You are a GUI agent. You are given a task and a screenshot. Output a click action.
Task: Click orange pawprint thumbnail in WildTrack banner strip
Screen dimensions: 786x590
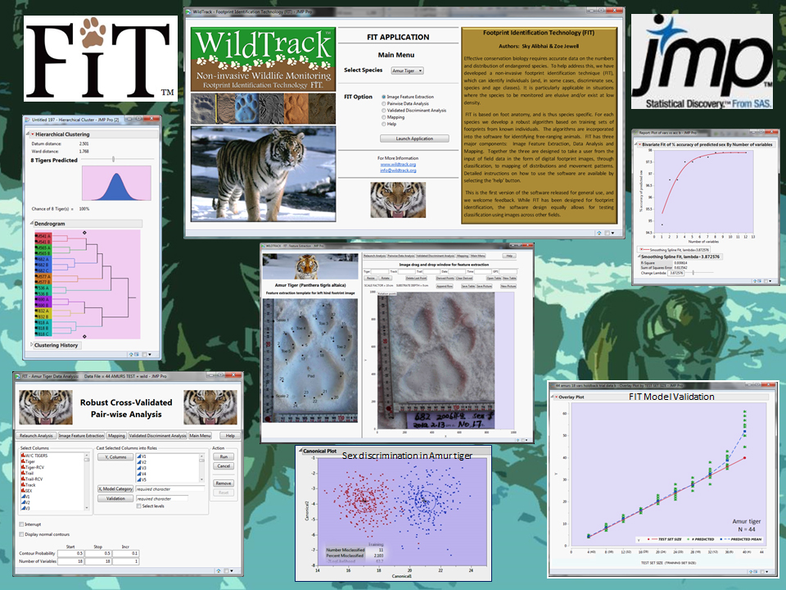[x=296, y=108]
